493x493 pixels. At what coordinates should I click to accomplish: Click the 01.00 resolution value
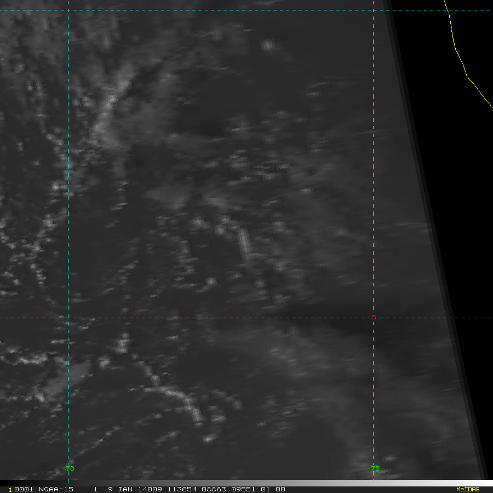[272, 489]
